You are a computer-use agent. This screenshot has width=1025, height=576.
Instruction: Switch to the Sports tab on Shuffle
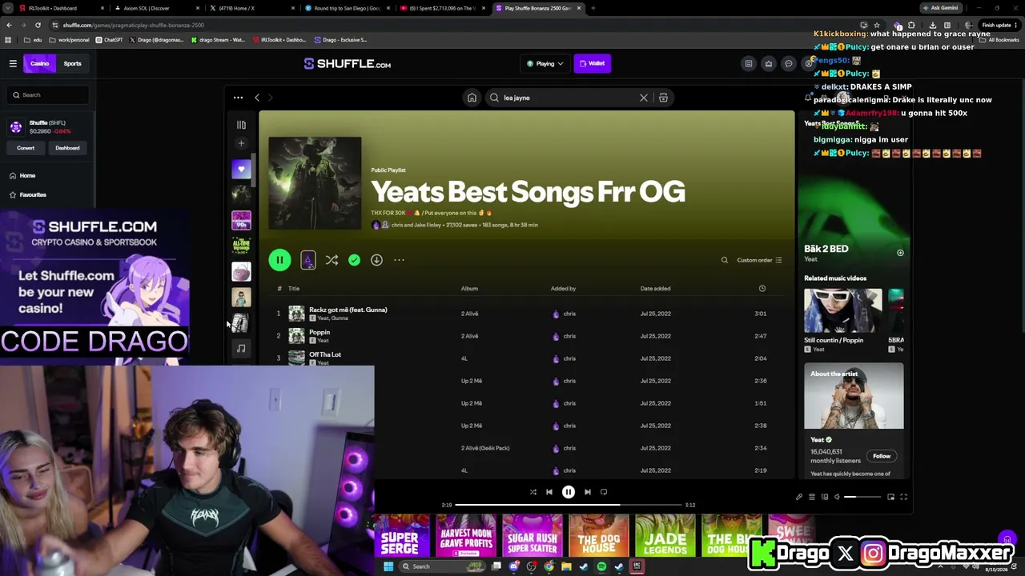73,63
